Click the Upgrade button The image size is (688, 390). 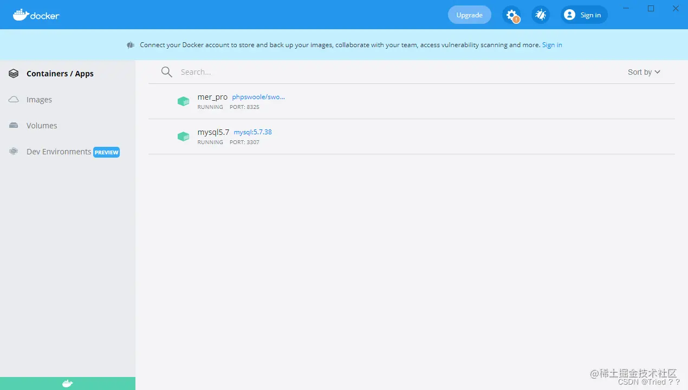[x=469, y=15]
